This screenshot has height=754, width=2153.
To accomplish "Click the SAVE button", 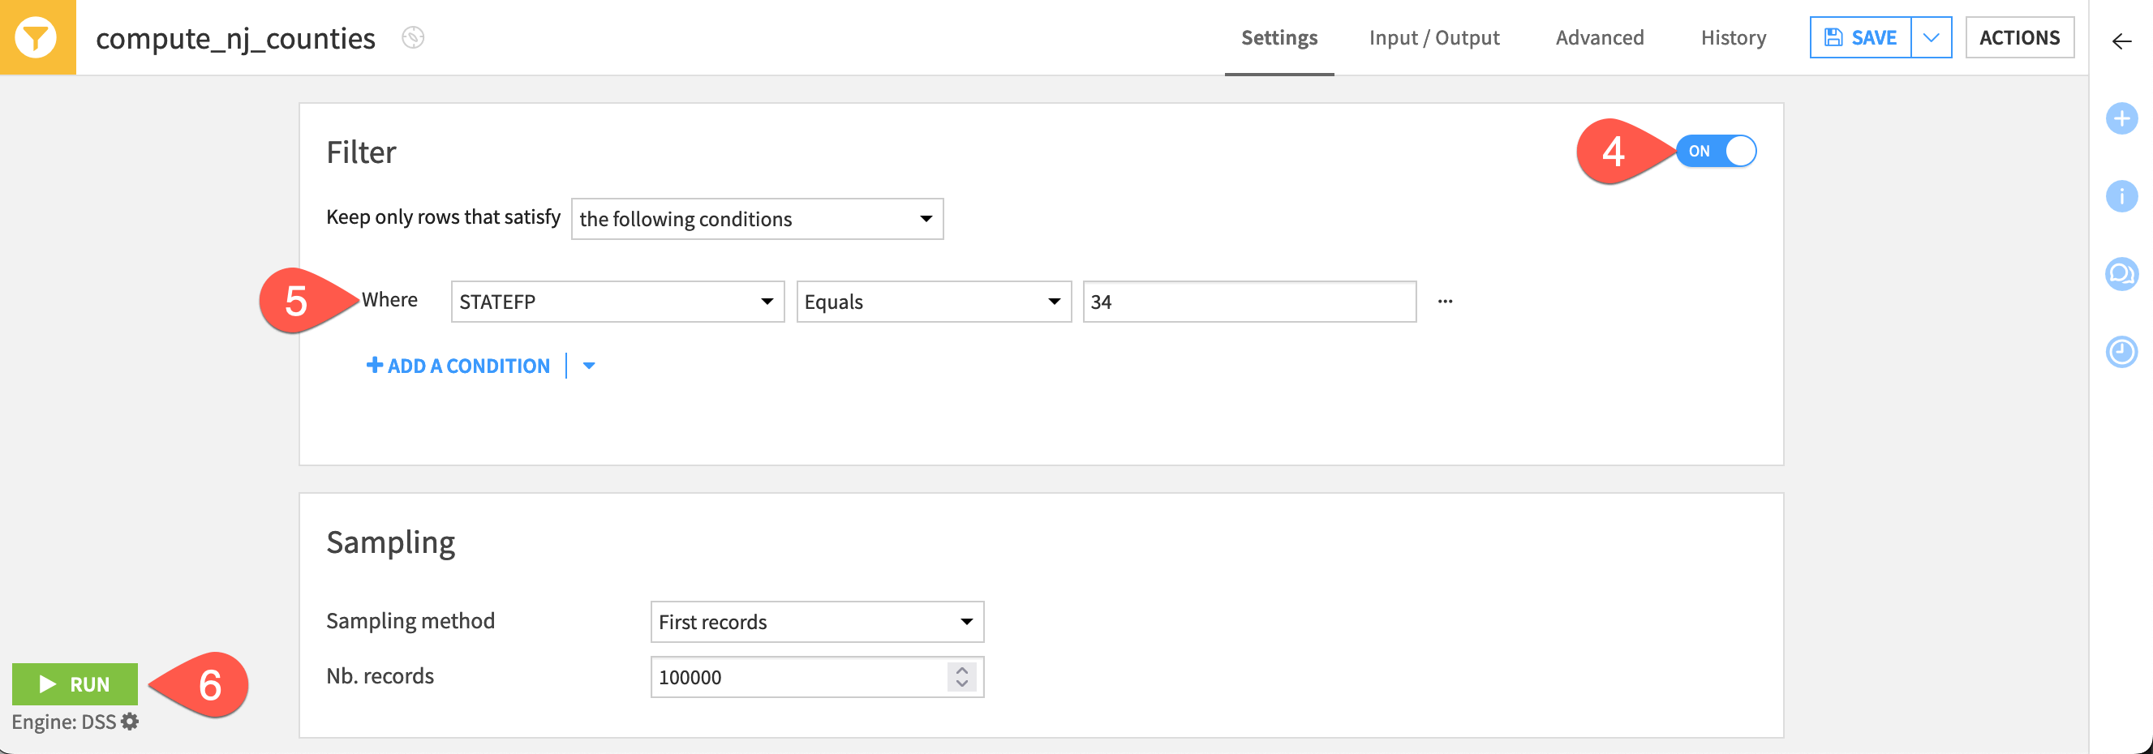I will point(1860,37).
